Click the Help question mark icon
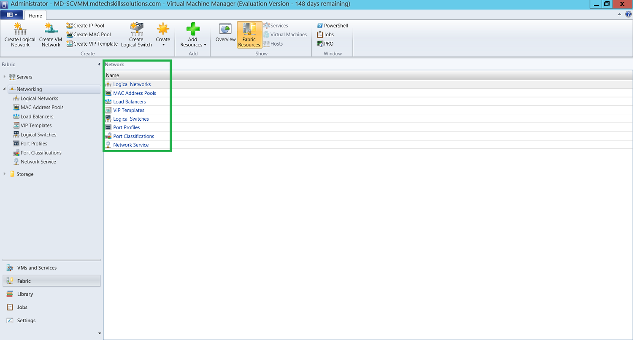 629,14
